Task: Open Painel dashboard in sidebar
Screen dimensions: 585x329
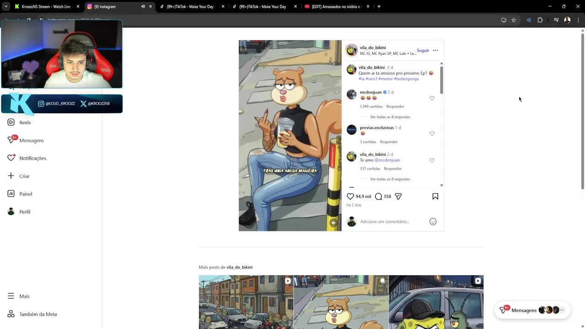Action: (20, 194)
